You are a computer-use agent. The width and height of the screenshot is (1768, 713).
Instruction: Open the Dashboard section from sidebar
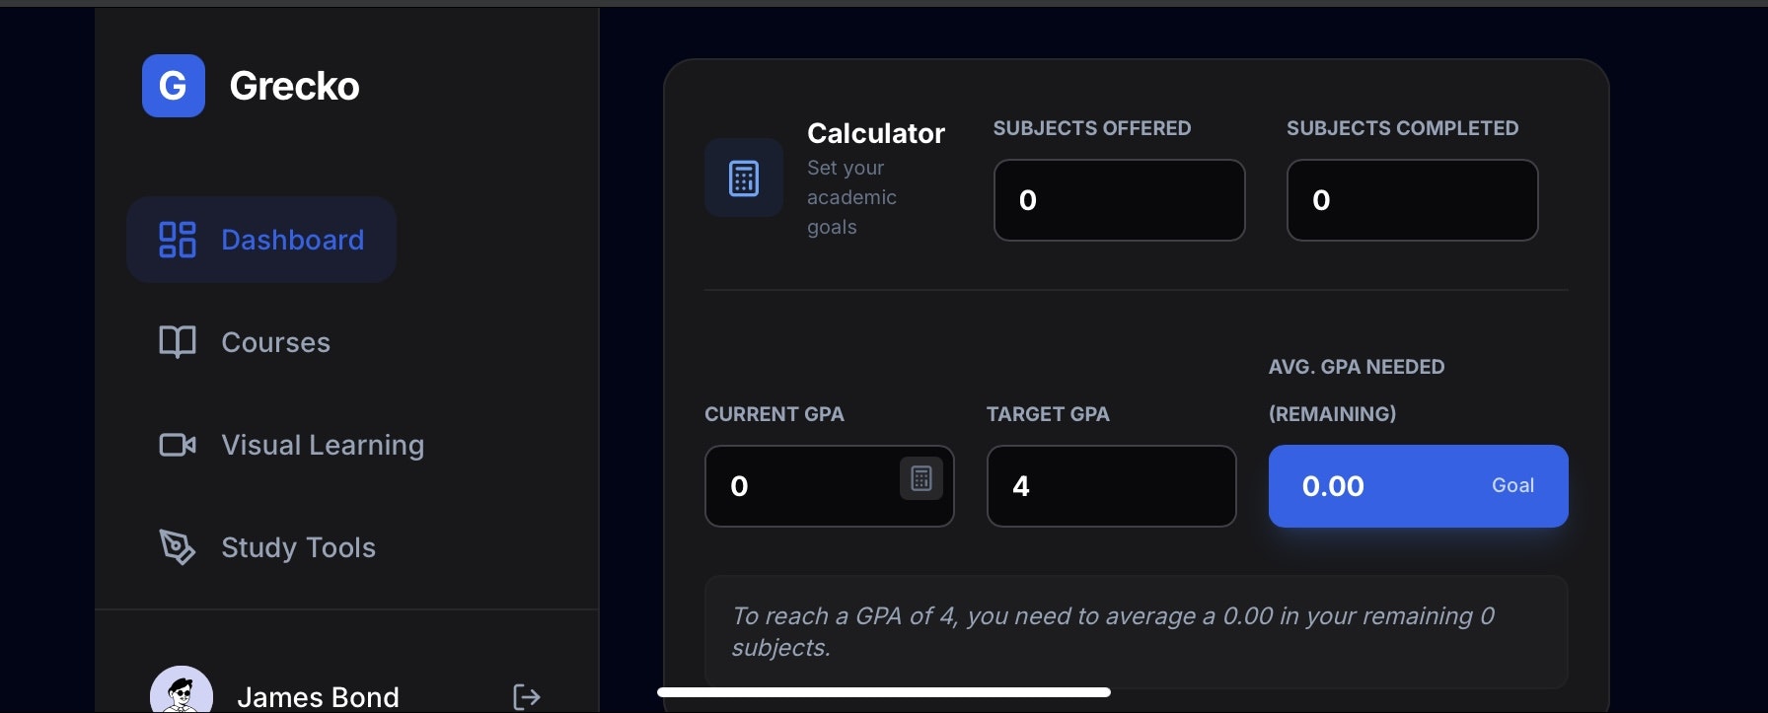(x=292, y=239)
